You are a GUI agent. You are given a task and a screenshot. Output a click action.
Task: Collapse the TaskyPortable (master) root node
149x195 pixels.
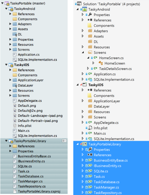[x=2, y=3]
